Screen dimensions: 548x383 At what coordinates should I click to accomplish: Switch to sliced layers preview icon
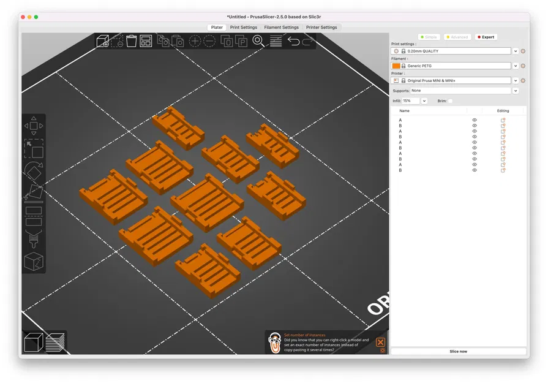click(x=55, y=342)
